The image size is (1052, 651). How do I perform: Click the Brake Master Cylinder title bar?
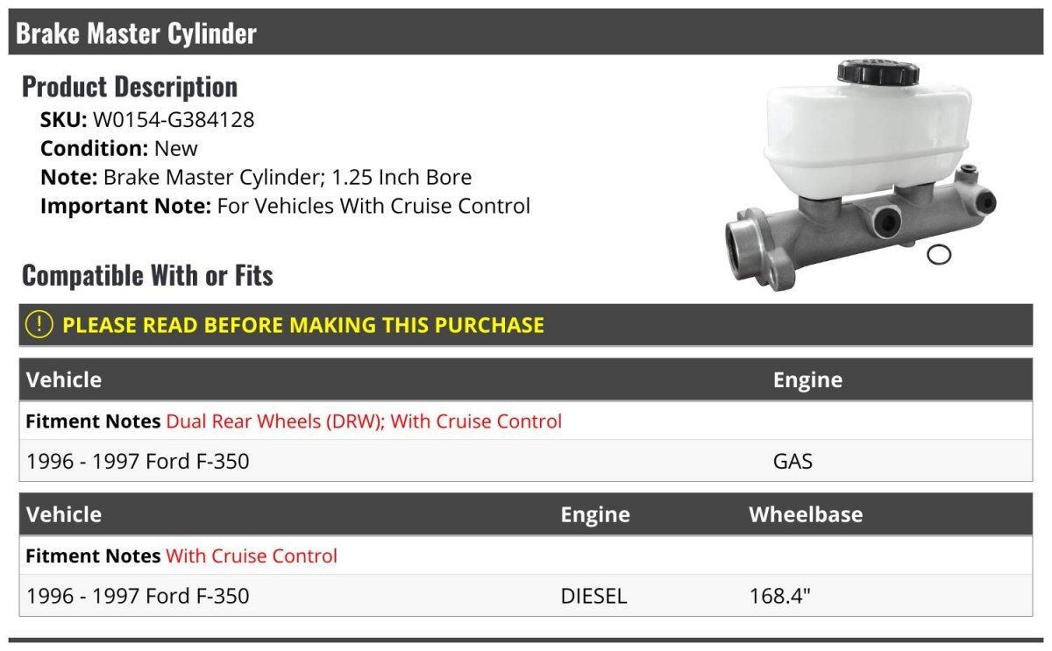[526, 32]
